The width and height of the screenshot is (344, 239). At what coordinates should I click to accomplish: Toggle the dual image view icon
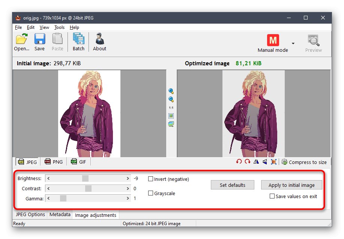click(x=171, y=124)
